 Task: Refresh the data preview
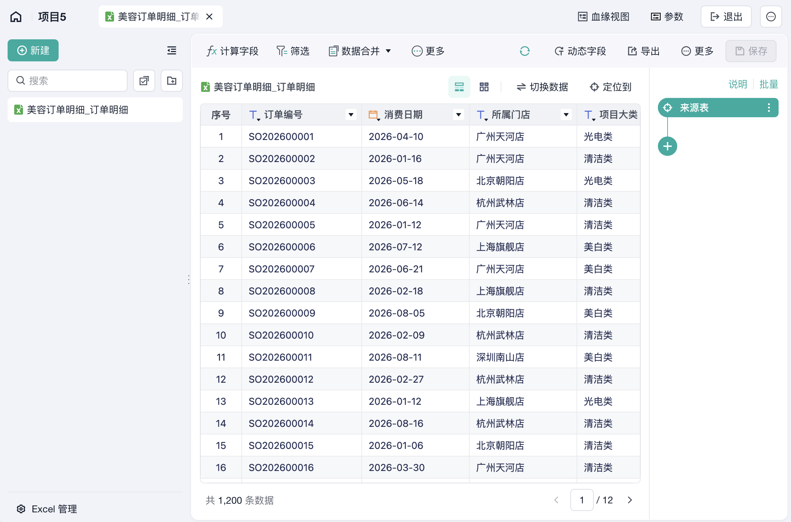pyautogui.click(x=525, y=51)
